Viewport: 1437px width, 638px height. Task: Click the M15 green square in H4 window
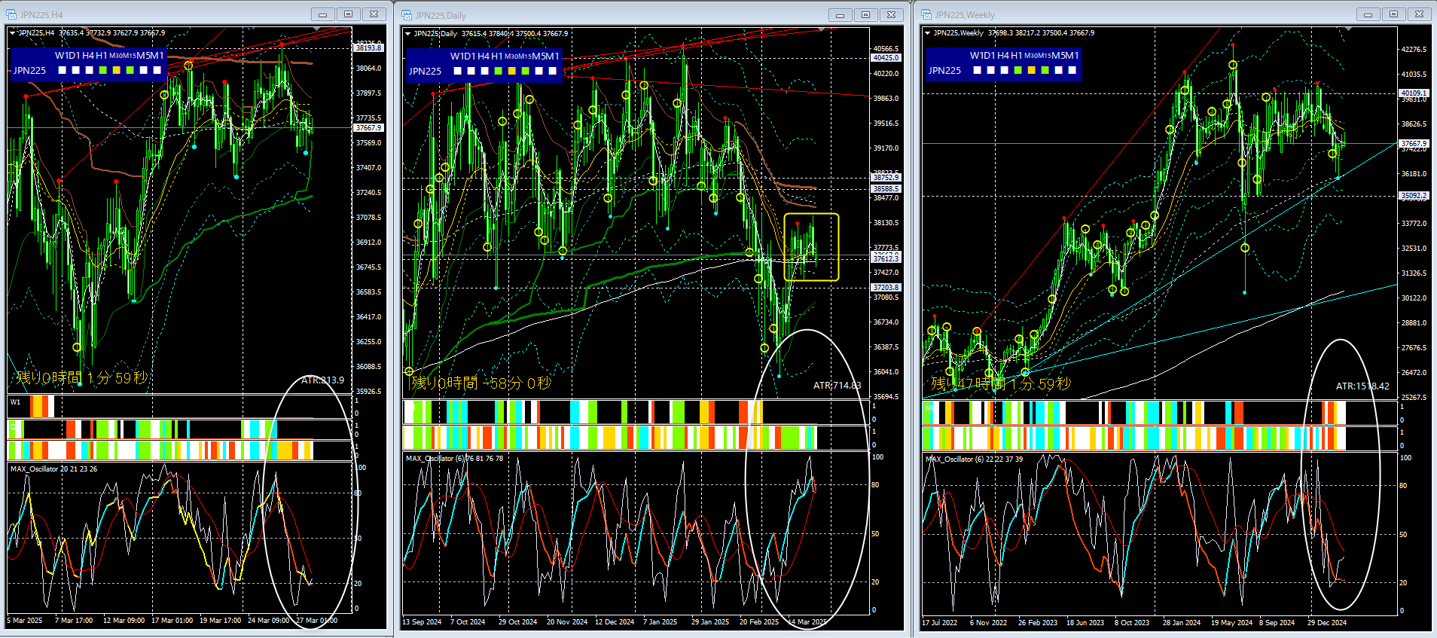click(130, 70)
